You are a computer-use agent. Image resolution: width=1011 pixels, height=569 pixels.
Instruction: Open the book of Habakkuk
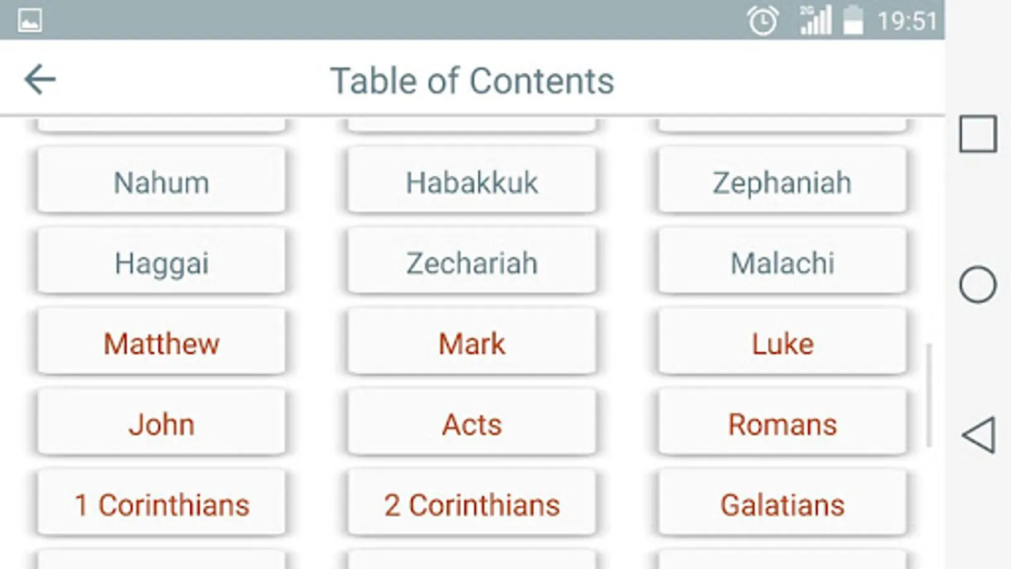pyautogui.click(x=471, y=181)
